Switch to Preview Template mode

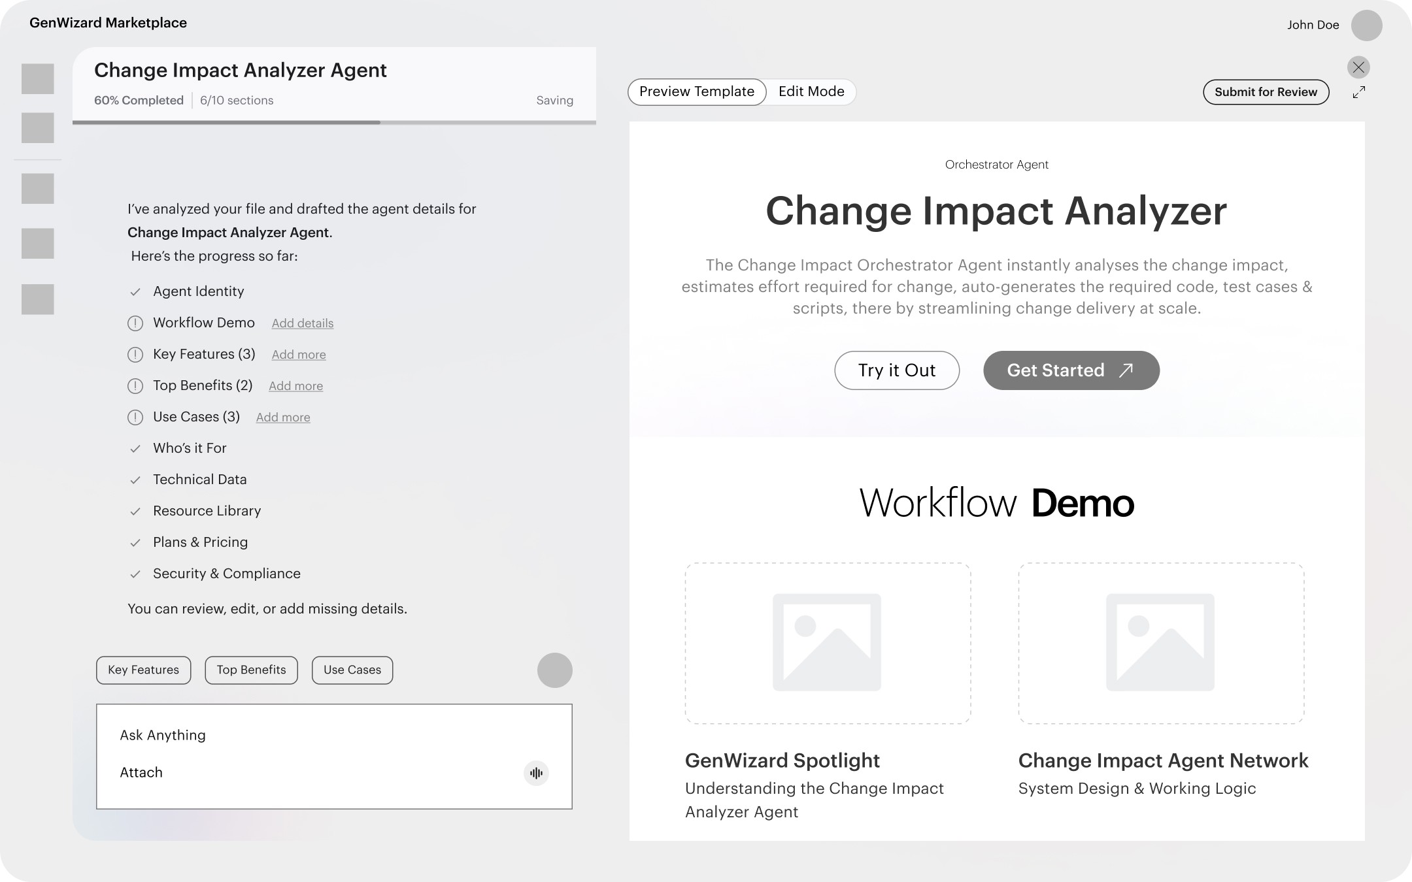coord(697,92)
